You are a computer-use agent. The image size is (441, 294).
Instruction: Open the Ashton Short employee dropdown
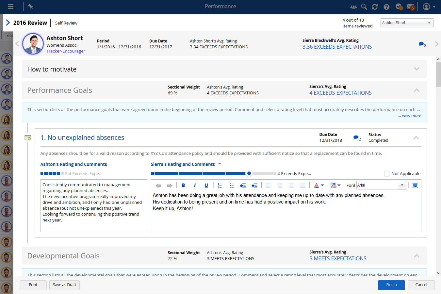(x=407, y=23)
